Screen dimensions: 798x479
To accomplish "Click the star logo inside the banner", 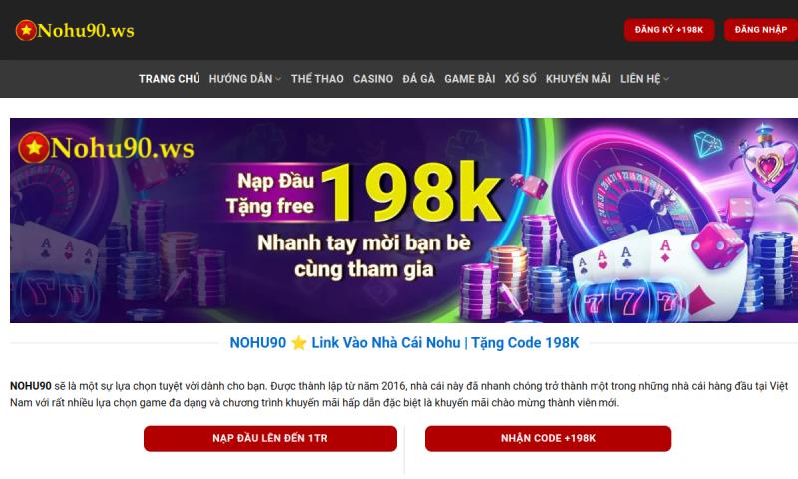I will pyautogui.click(x=34, y=148).
